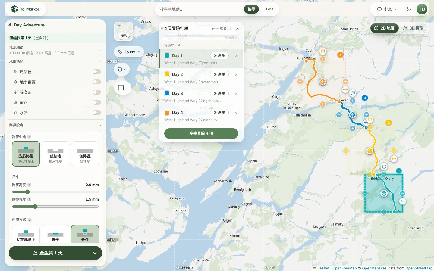
Task: Click the GPX button
Action: tap(270, 9)
